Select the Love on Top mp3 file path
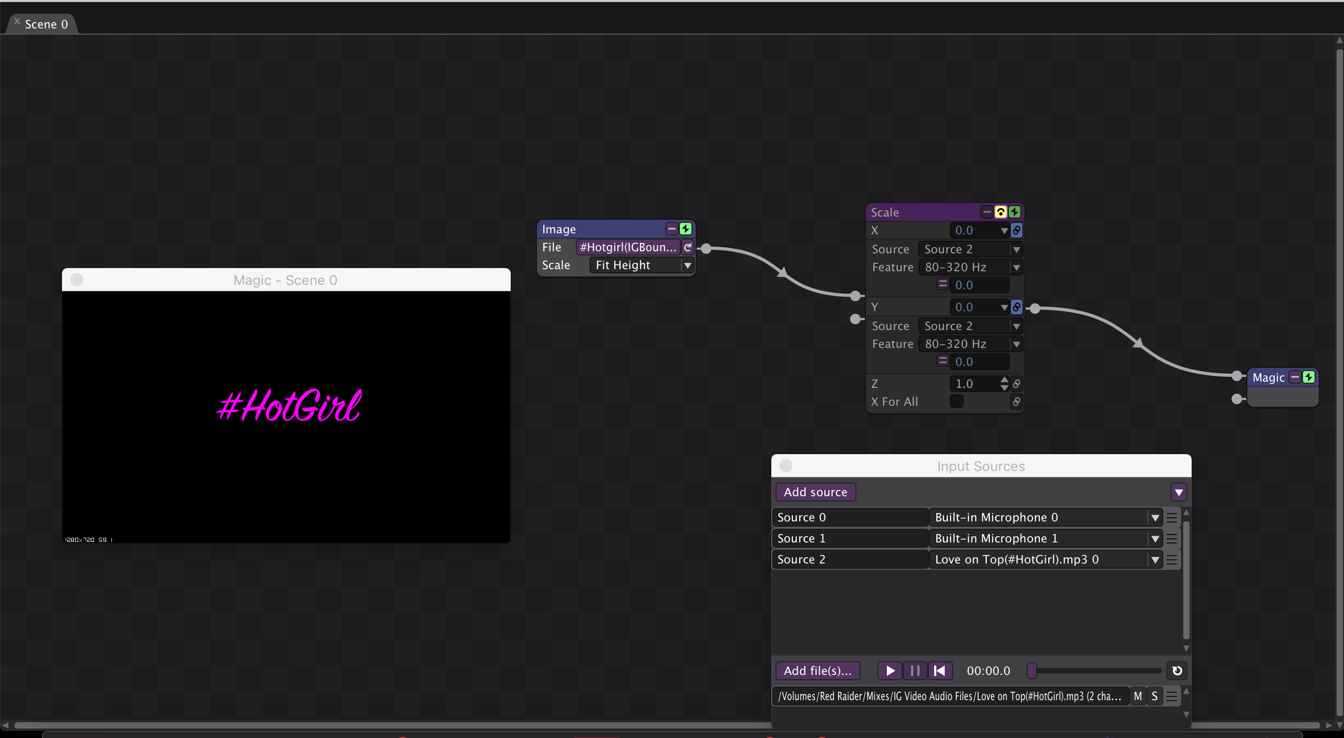The image size is (1344, 738). pyautogui.click(x=950, y=696)
